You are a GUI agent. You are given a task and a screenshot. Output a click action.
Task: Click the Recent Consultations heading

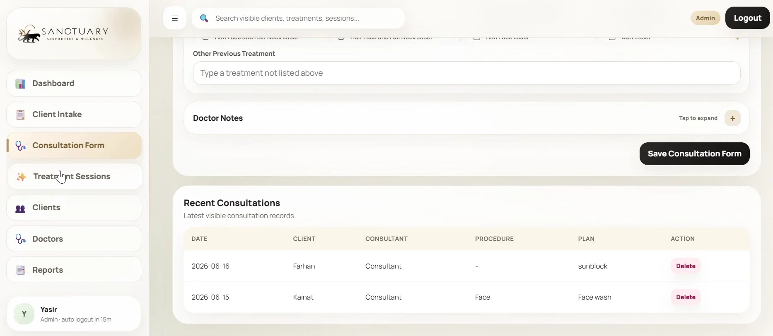(232, 203)
